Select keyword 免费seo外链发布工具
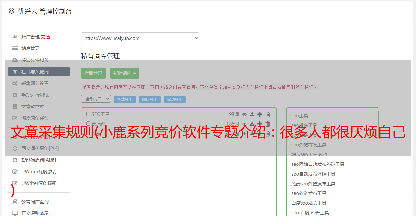Viewport: 416px width, 216px height. click(314, 184)
